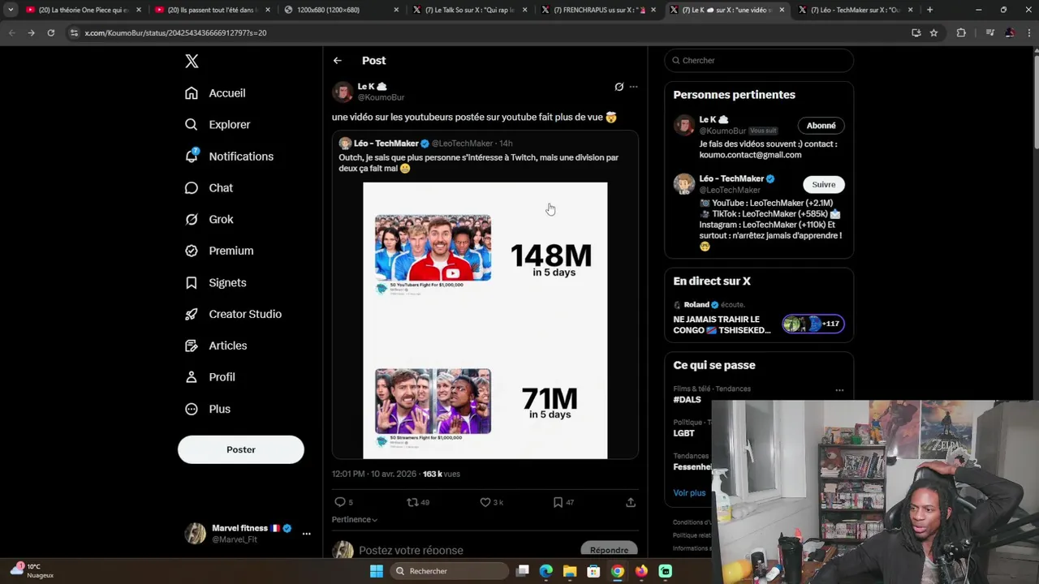Open Roland live space card
This screenshot has height=584, width=1039.
coord(759,317)
